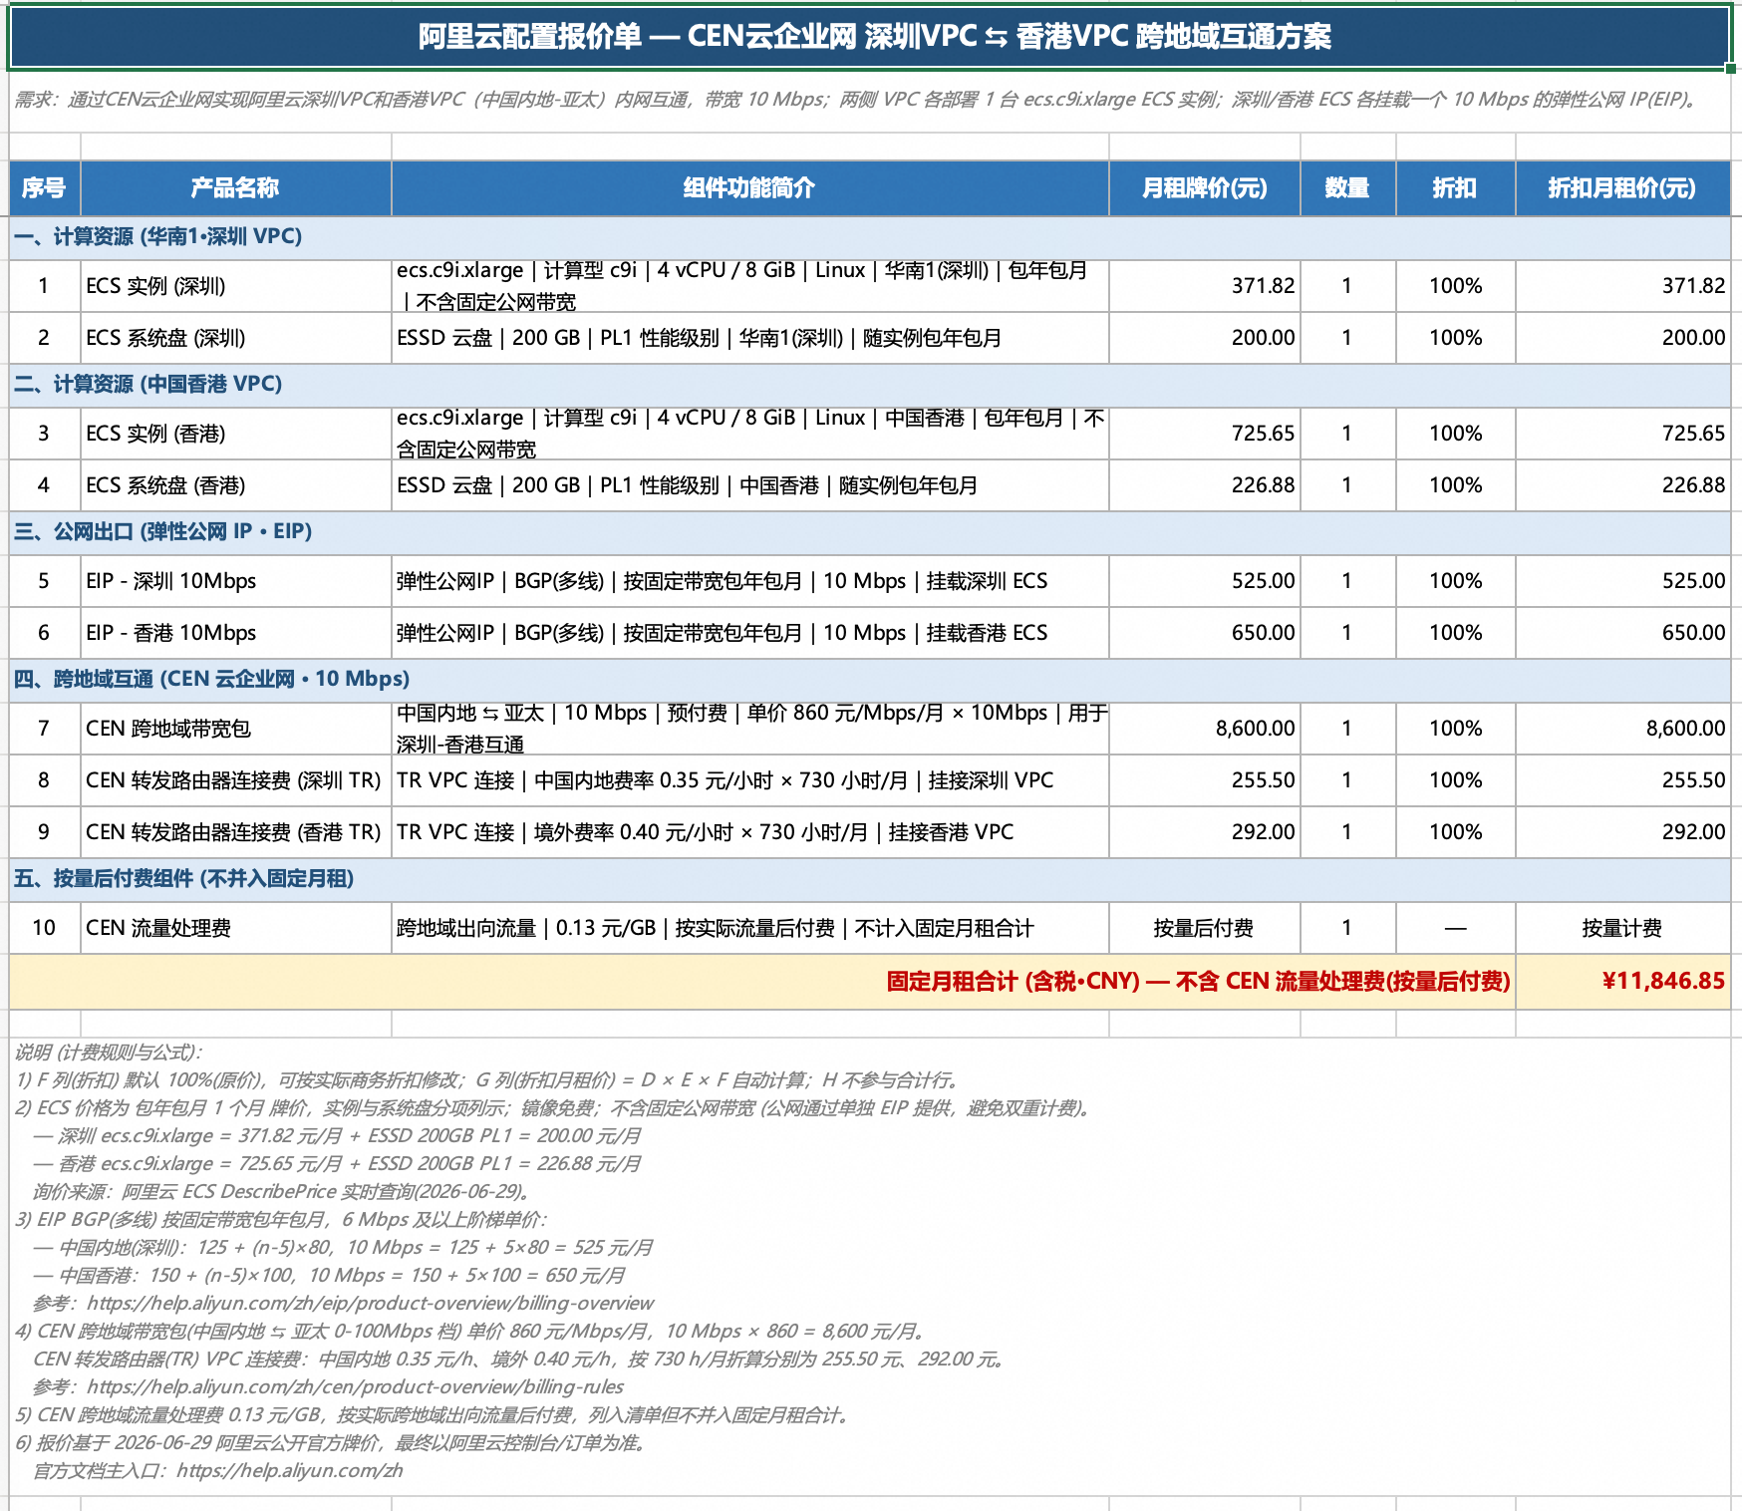
Task: Select the ECS 实例 (香港) description cell starting "ecs.c9i.xlarge"
Action: 749,434
